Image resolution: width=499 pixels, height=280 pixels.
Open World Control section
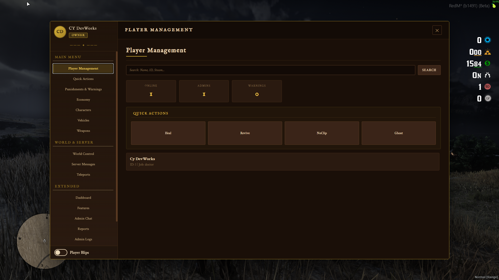(x=83, y=154)
